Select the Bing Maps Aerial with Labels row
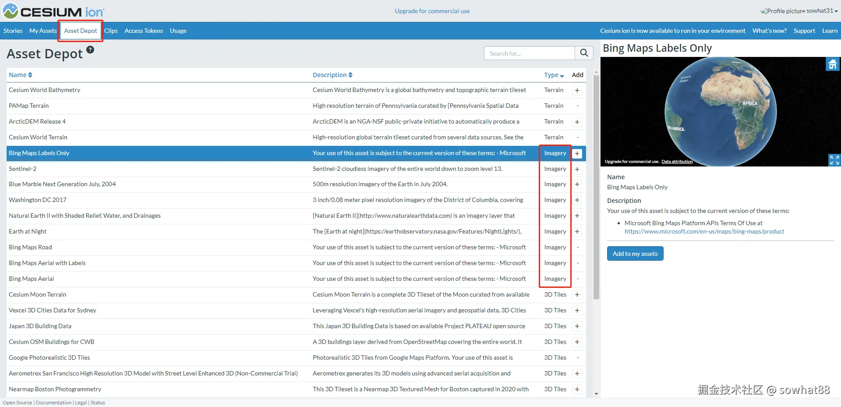 point(296,263)
